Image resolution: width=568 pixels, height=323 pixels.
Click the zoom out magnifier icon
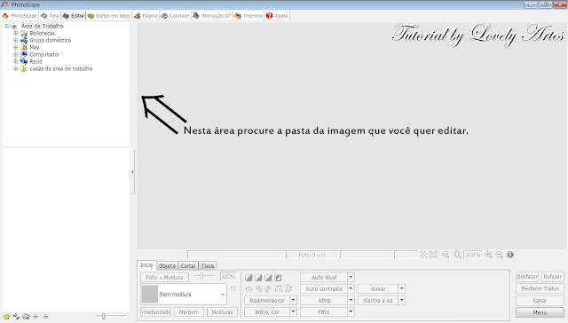tap(499, 255)
